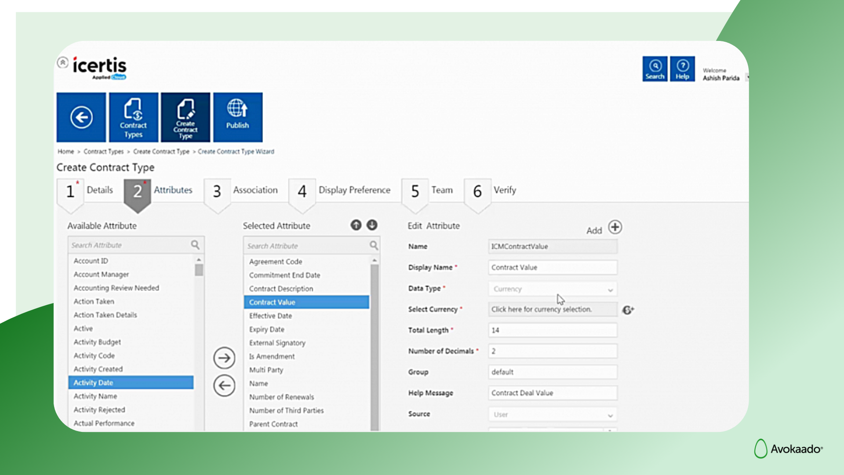Select Activity Code attribute
The image size is (844, 475).
pos(131,356)
